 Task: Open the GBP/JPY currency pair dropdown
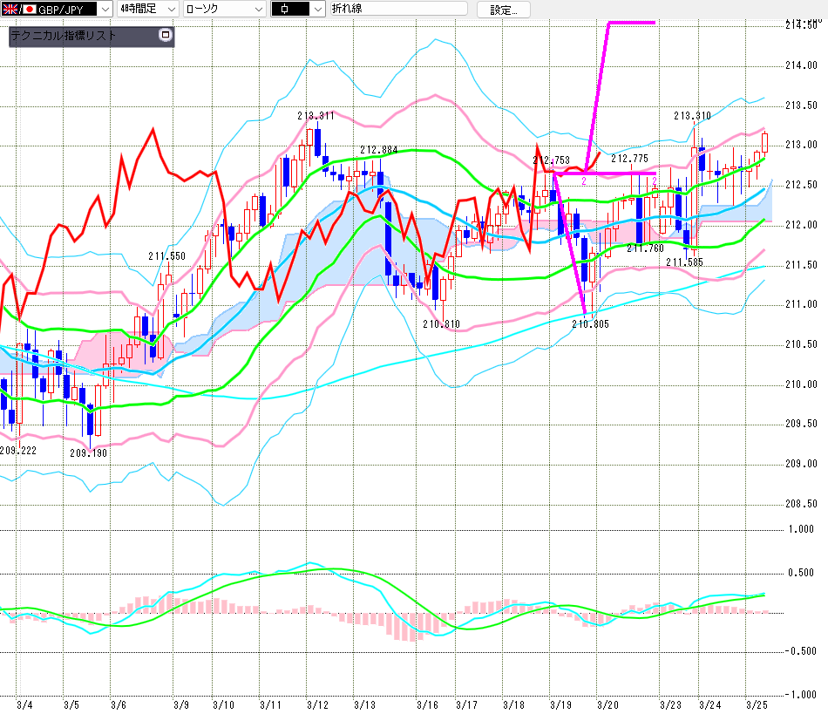(104, 10)
